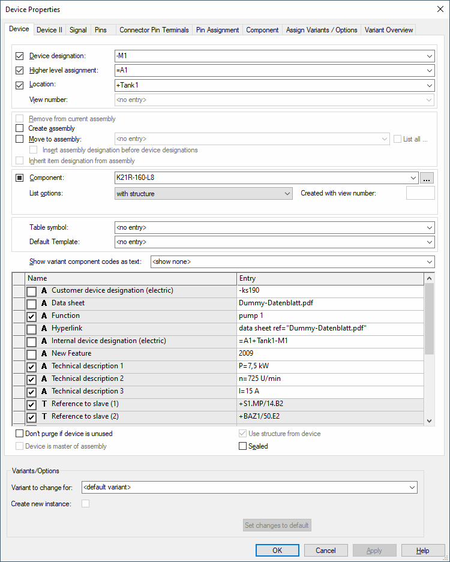Check the New Feature row checkbox
This screenshot has height=562, width=450.
(x=32, y=354)
